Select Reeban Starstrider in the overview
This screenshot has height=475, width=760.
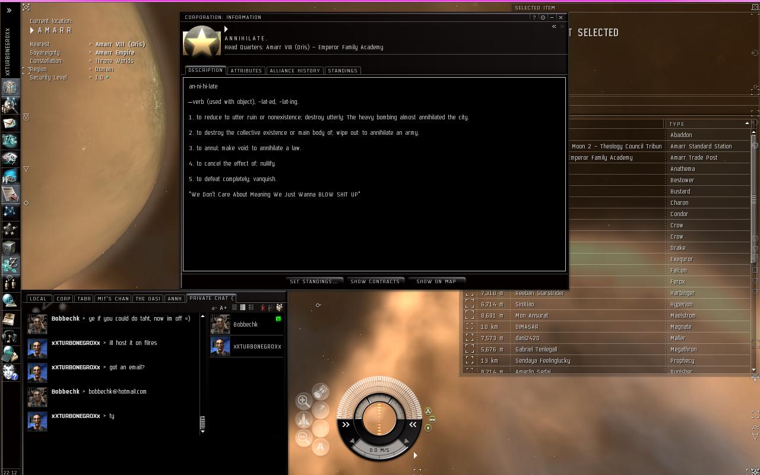click(540, 293)
